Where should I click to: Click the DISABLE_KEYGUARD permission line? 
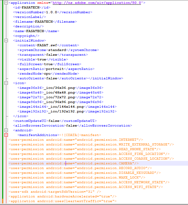pyautogui.click(x=85, y=173)
